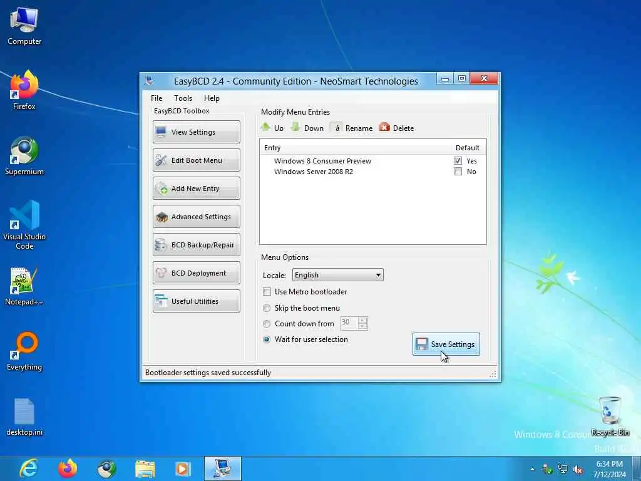Click the countdown seconds field showing 30
Screen dimensions: 641x481
click(x=349, y=323)
